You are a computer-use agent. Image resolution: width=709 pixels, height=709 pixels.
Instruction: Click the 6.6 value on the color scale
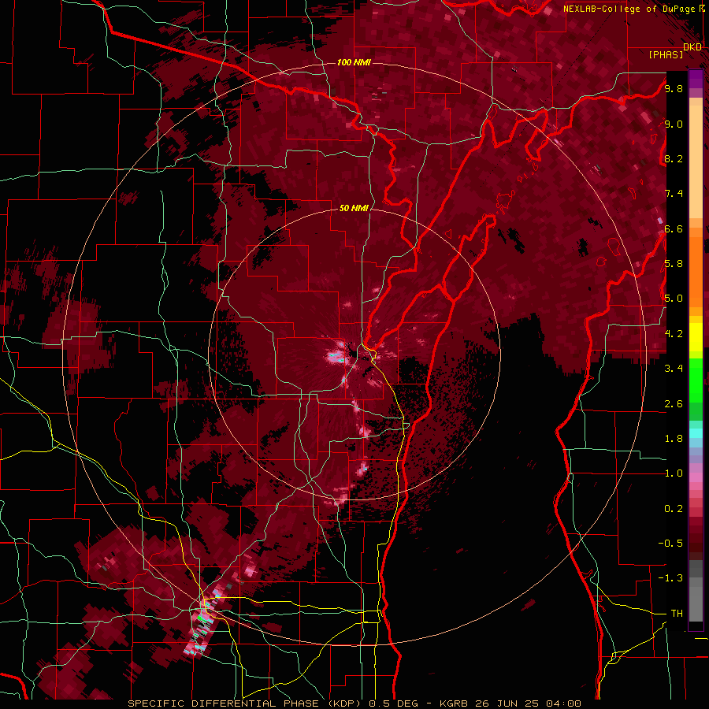click(x=674, y=228)
